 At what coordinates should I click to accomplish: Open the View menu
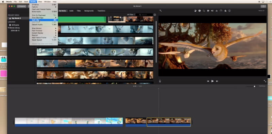pos(40,2)
